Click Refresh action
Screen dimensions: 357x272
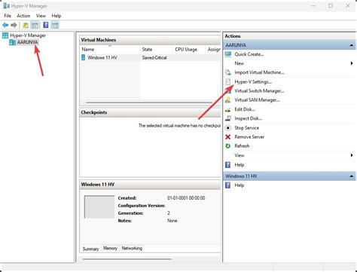point(242,146)
